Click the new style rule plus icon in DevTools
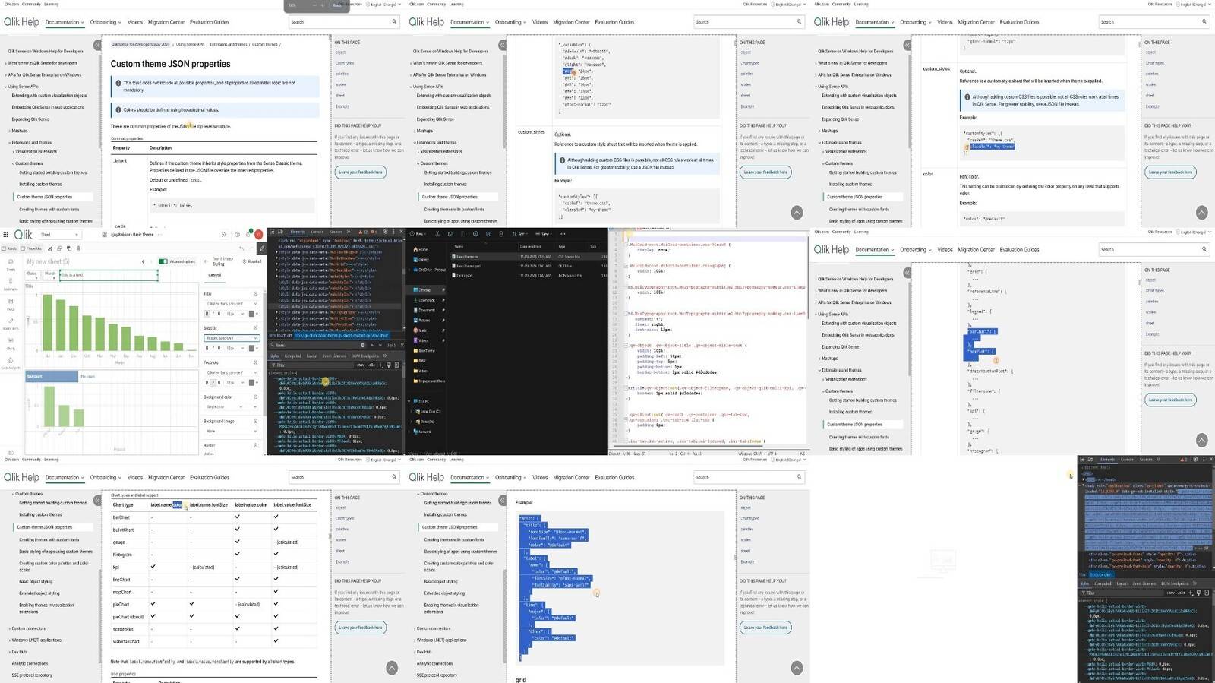1215x683 pixels. tap(380, 365)
